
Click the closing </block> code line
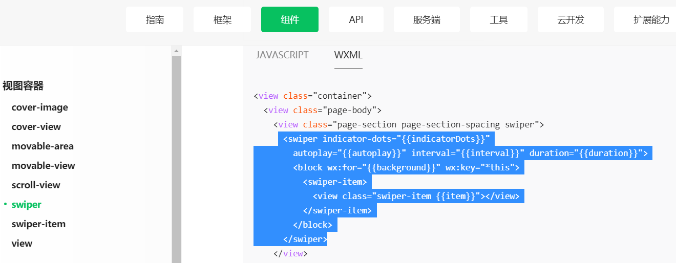[313, 225]
